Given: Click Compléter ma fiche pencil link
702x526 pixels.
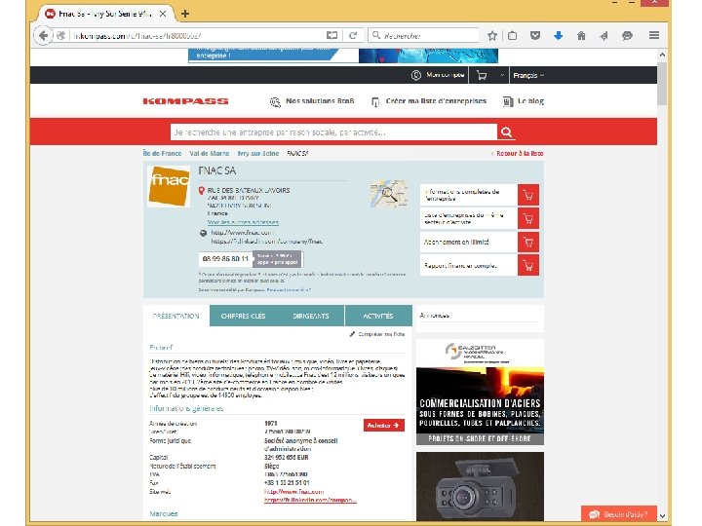Looking at the screenshot, I should (377, 334).
